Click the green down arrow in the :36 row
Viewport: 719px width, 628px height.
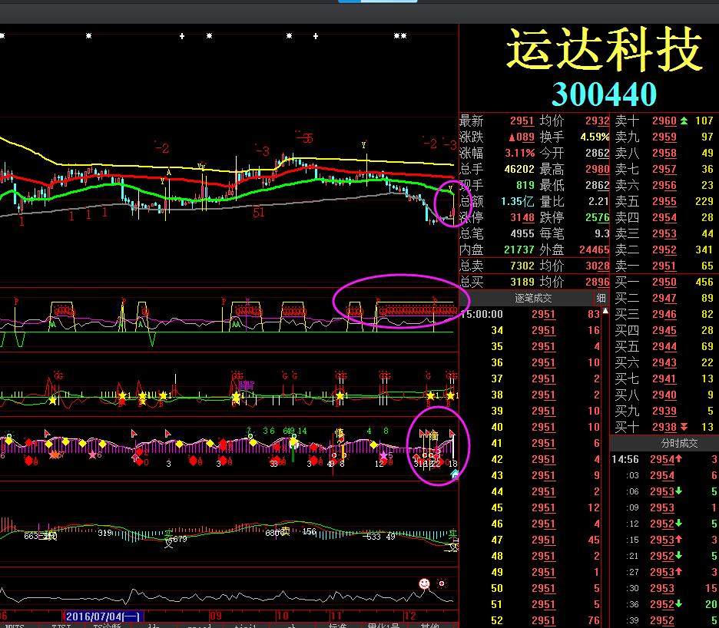[678, 604]
